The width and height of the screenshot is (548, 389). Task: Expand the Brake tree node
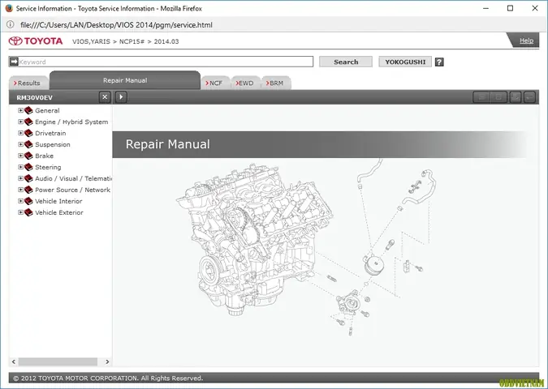[20, 156]
